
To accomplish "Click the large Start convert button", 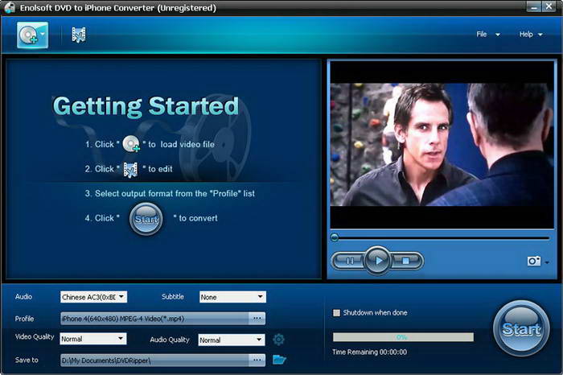I will point(521,328).
